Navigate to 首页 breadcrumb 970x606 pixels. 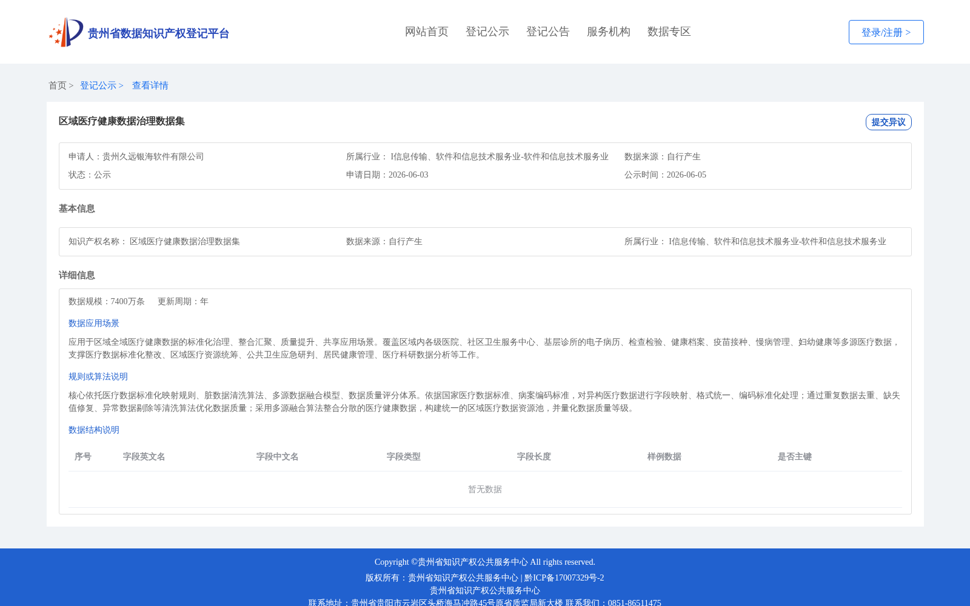coord(58,85)
